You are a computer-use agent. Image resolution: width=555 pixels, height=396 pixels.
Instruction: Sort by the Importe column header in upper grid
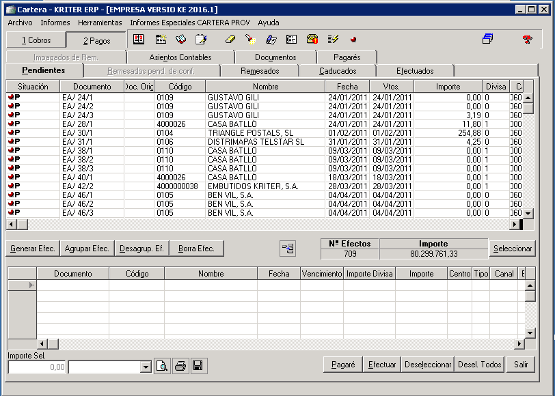click(x=448, y=87)
